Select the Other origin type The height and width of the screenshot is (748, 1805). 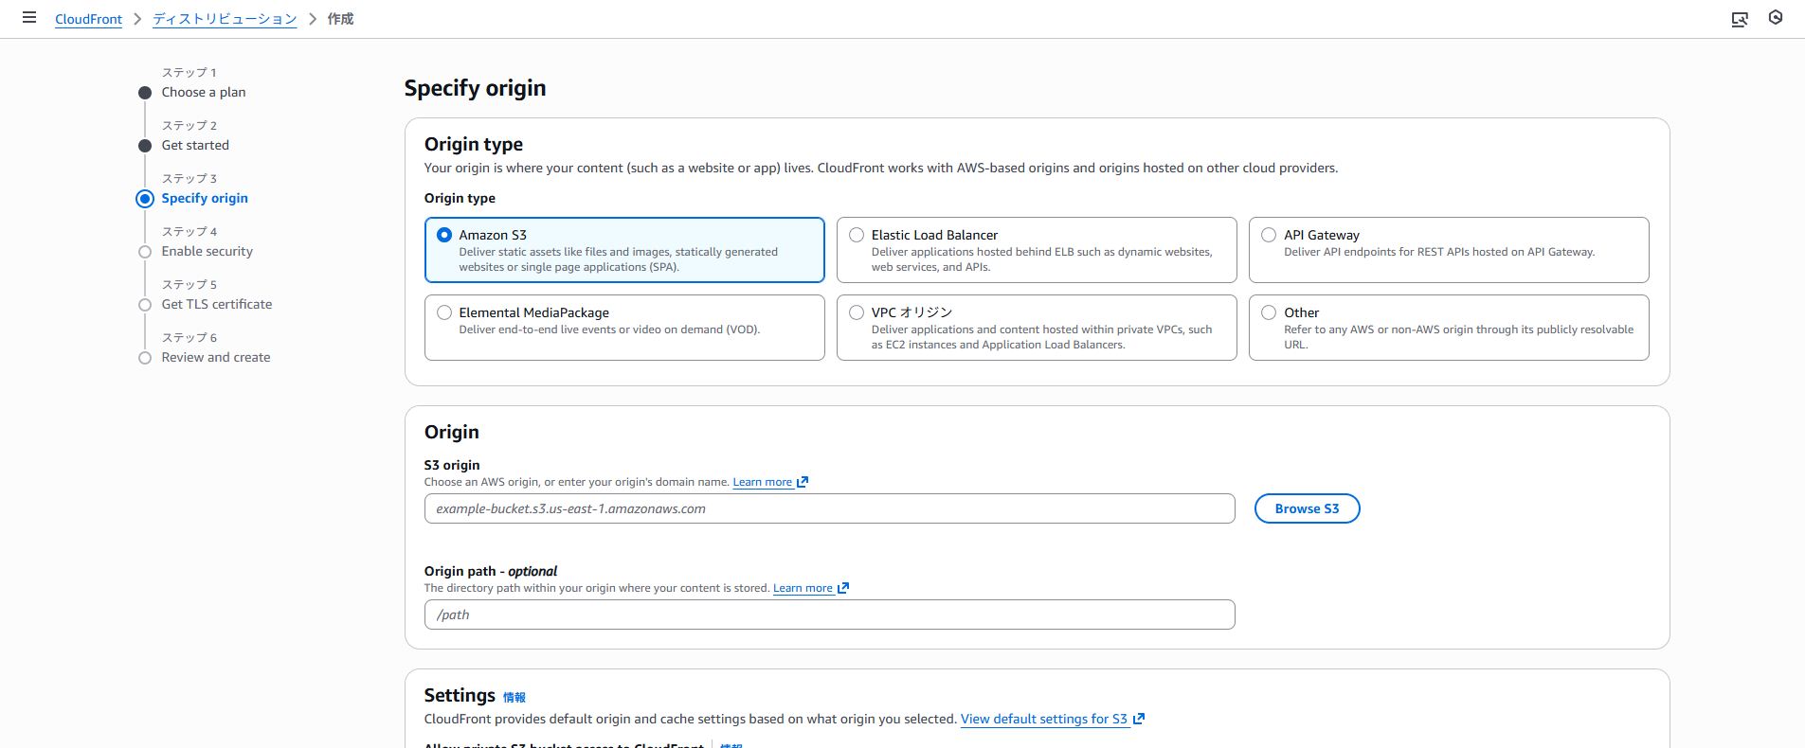1269,312
